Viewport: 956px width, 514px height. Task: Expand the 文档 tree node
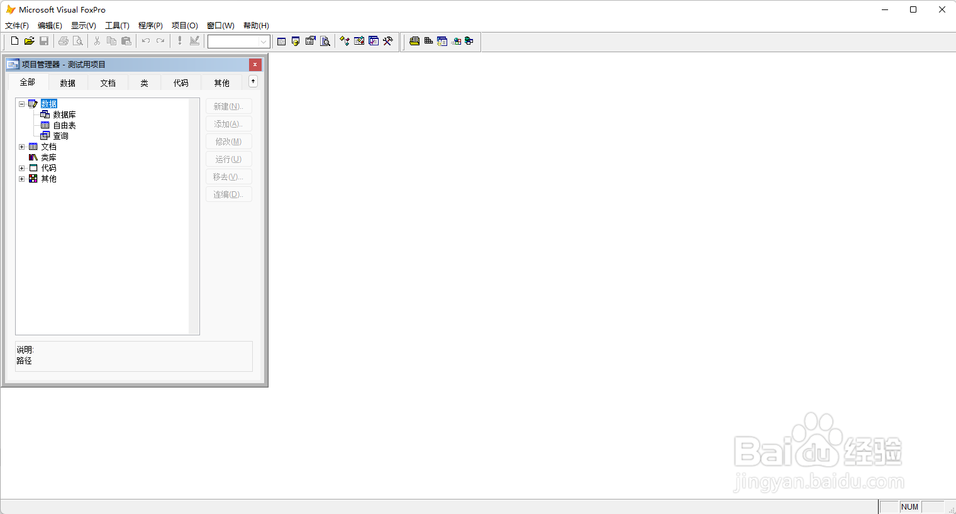(x=21, y=147)
